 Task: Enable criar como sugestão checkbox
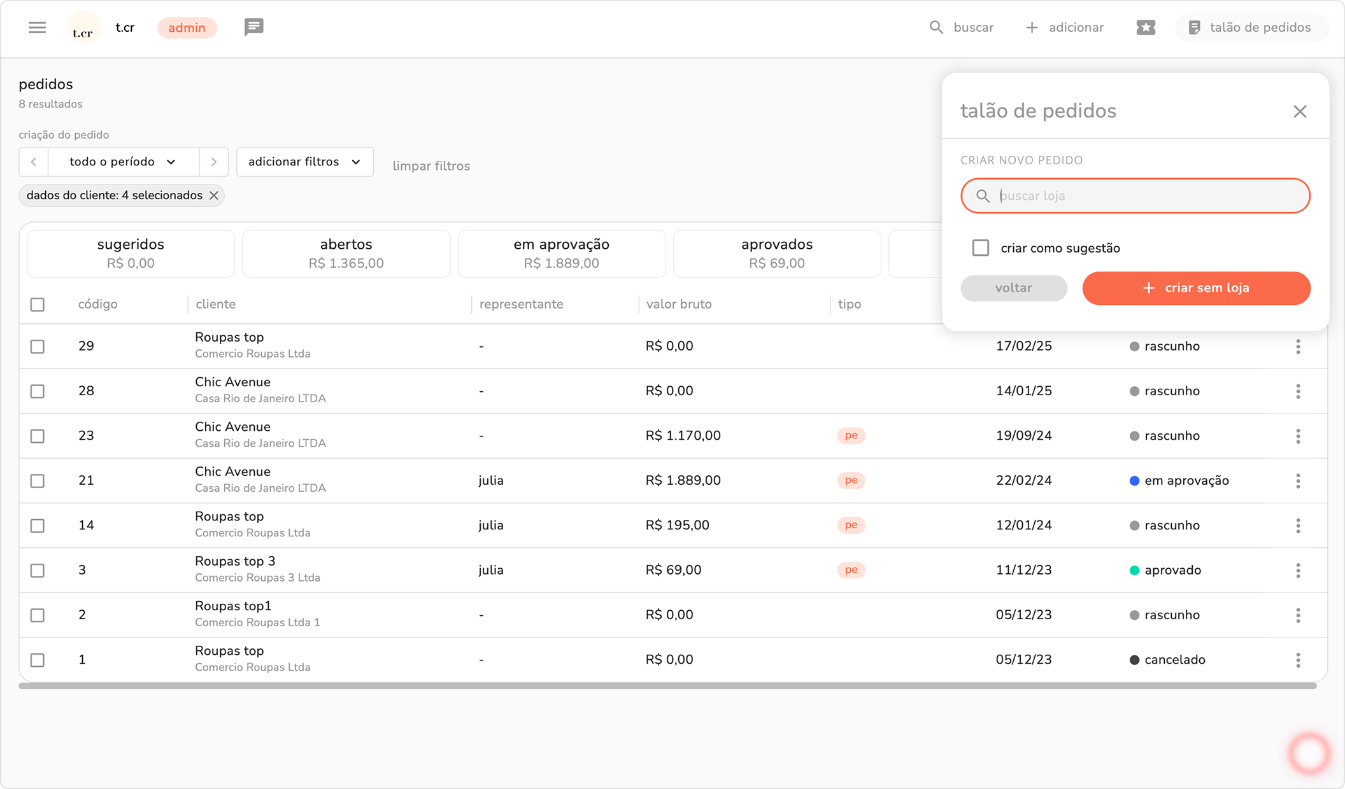coord(981,248)
